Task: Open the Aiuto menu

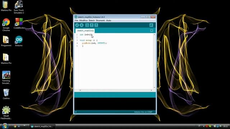Action: click(x=109, y=20)
